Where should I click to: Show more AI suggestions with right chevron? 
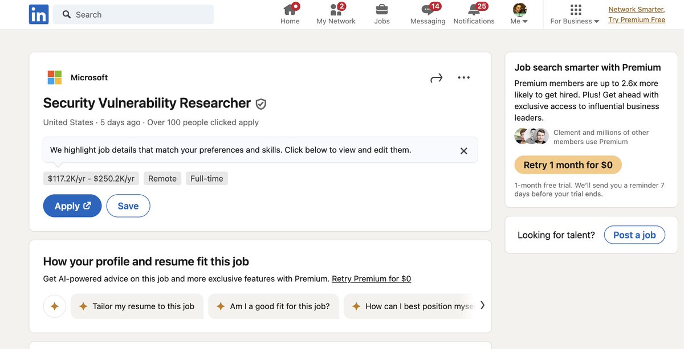point(482,305)
